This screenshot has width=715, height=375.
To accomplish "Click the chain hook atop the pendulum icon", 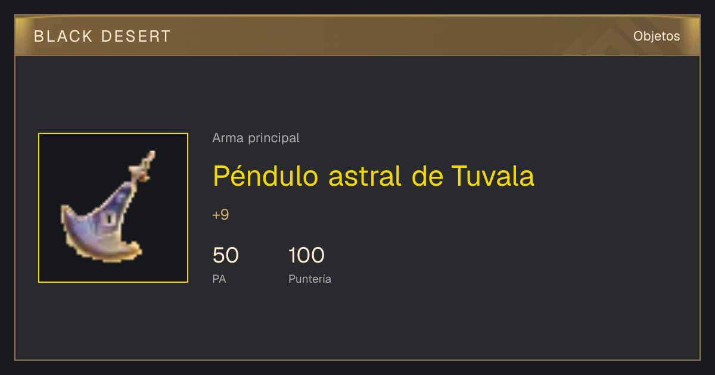I will pos(144,166).
